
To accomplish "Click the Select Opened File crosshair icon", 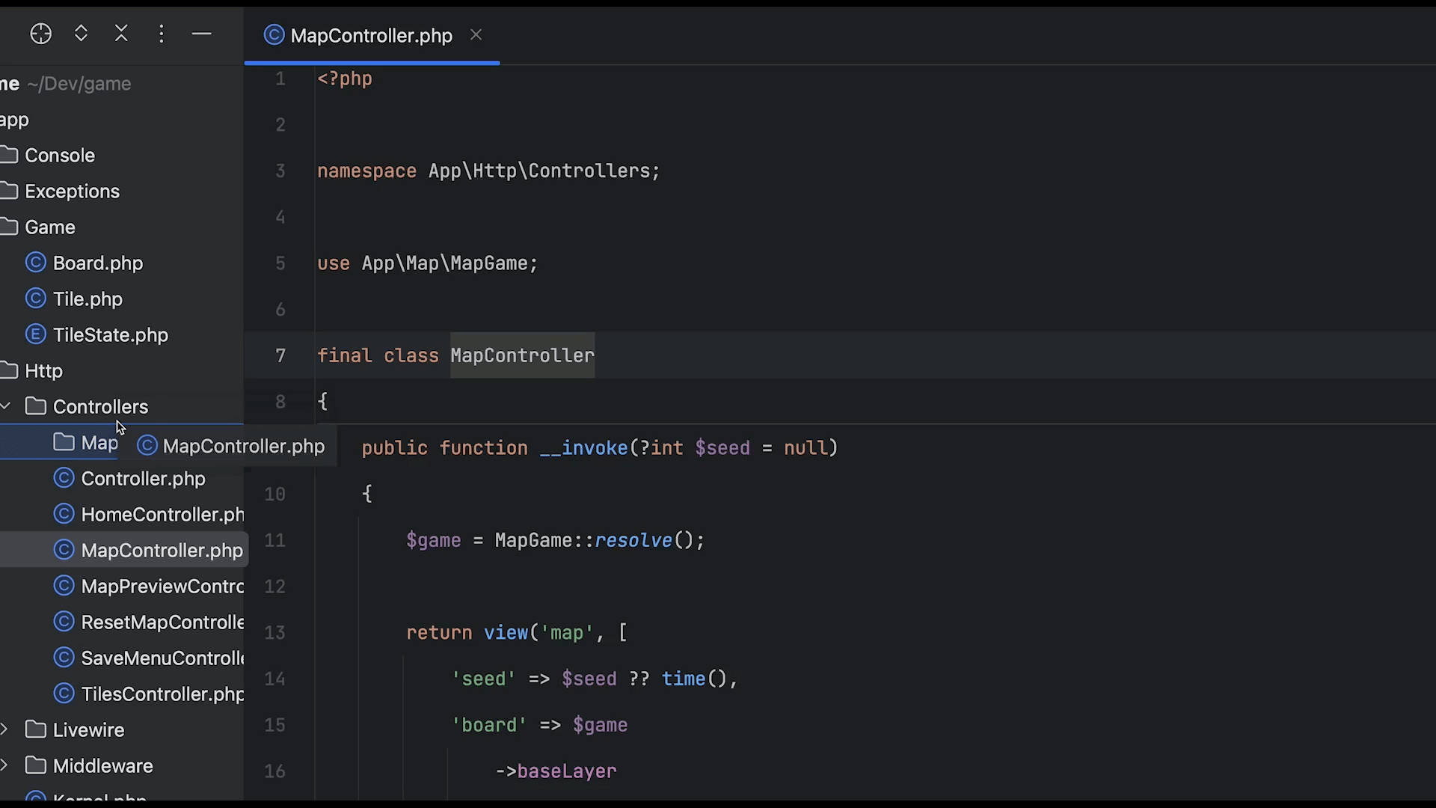I will click(x=41, y=34).
